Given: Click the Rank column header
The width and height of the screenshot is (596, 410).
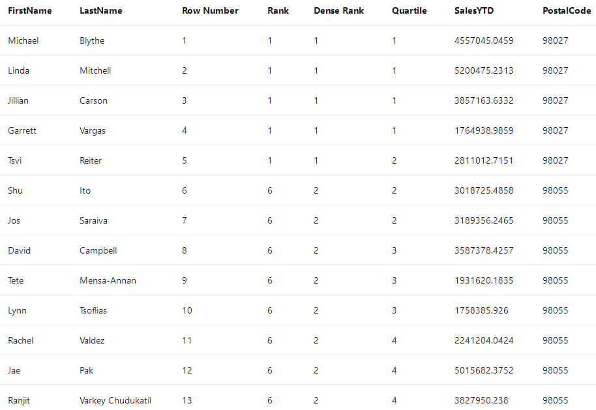Looking at the screenshot, I should click(x=278, y=10).
